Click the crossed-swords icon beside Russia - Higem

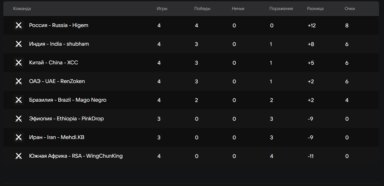tap(19, 25)
